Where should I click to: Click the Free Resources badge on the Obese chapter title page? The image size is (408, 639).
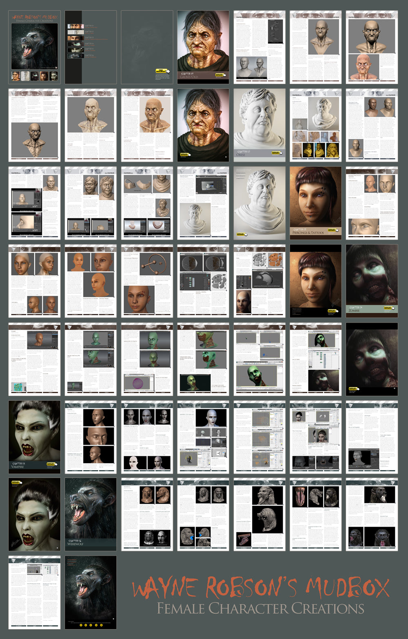275,152
